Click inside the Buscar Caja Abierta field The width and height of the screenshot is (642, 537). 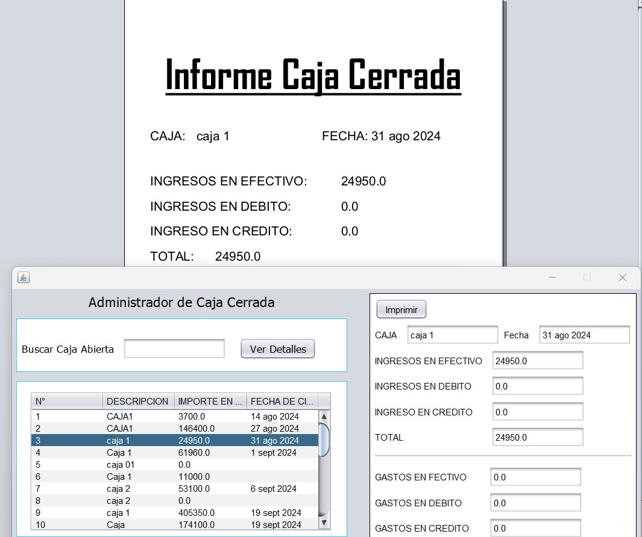click(x=174, y=349)
